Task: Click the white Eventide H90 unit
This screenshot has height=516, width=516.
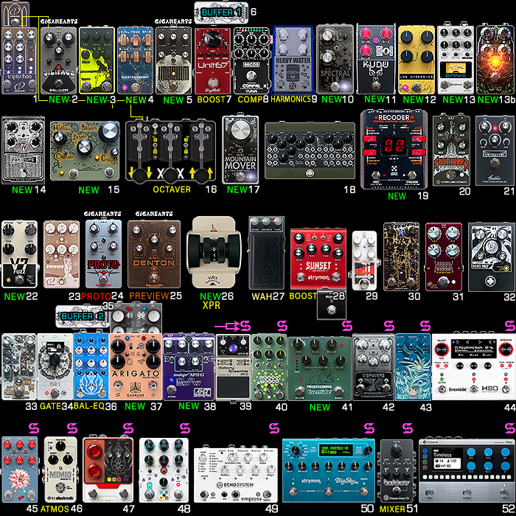Action: pos(473,366)
